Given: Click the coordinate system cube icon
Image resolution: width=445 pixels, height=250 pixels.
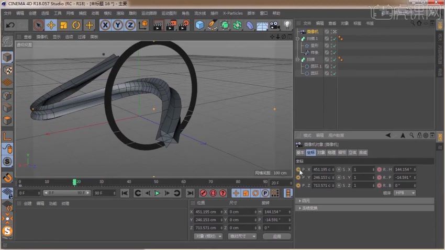Looking at the screenshot, I should click(x=143, y=25).
